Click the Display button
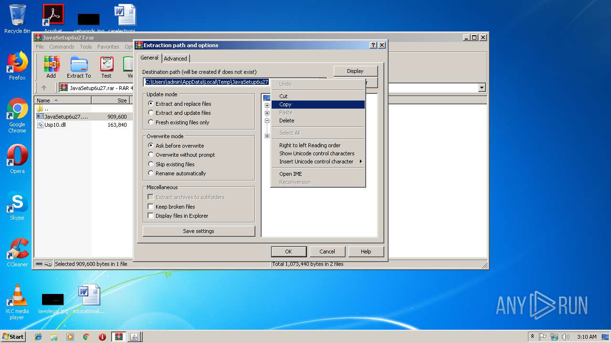Viewport: 611px width, 343px height. click(355, 71)
